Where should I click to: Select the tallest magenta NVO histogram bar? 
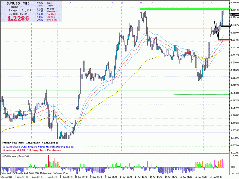[x=49, y=161]
